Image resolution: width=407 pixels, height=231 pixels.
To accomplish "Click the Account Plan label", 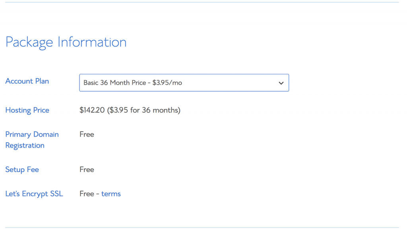I will tap(27, 81).
